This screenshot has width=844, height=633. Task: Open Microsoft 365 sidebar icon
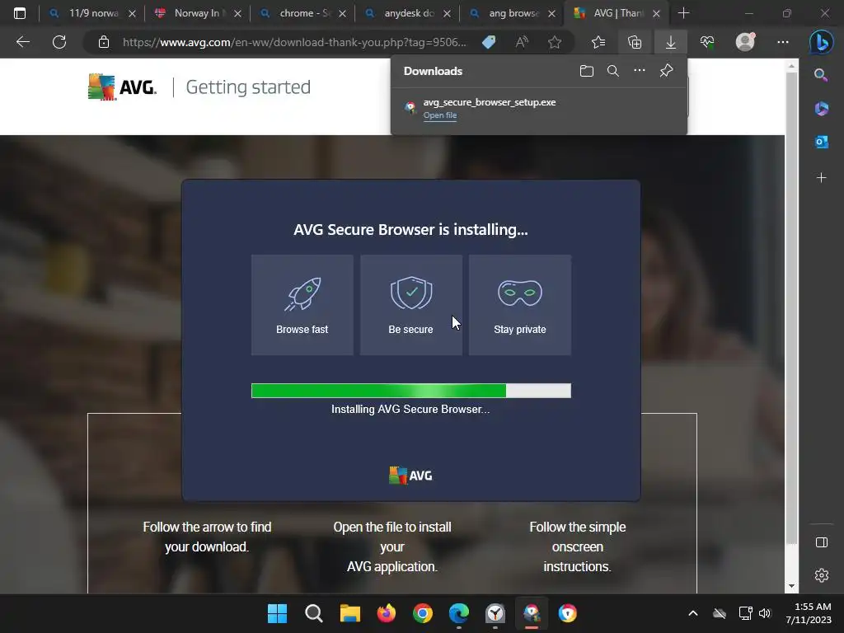pyautogui.click(x=821, y=109)
